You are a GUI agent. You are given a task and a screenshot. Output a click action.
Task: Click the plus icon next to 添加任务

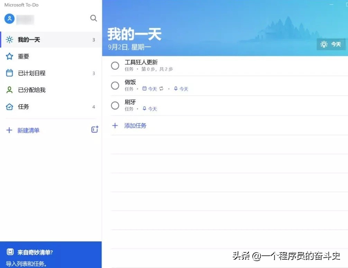click(115, 126)
